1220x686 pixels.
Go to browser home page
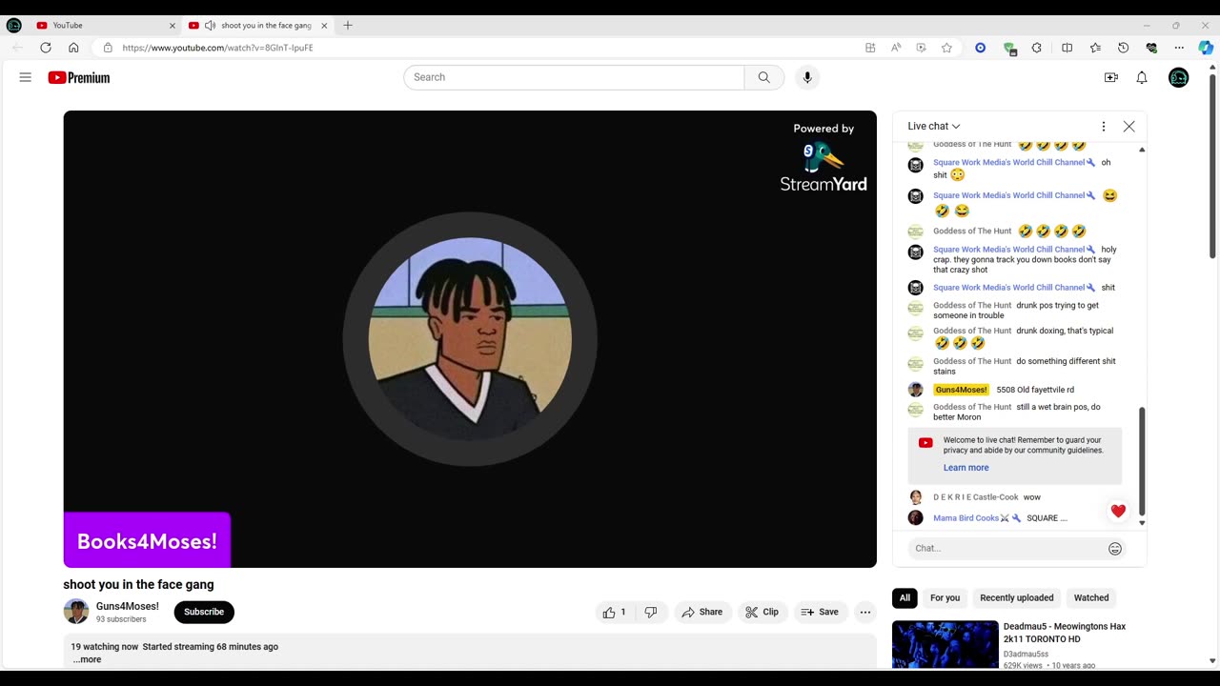coord(73,48)
